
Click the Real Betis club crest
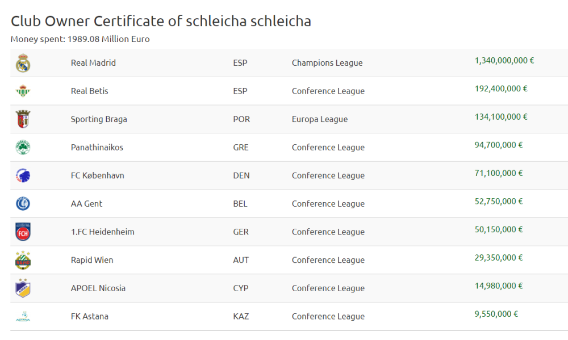pos(23,91)
